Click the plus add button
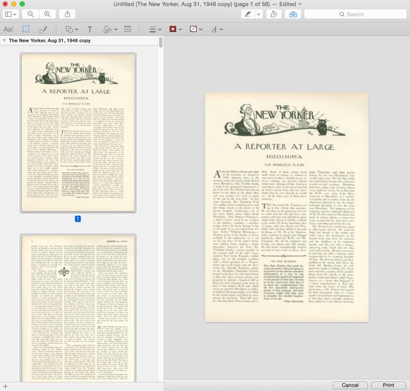The image size is (410, 391). point(6,387)
